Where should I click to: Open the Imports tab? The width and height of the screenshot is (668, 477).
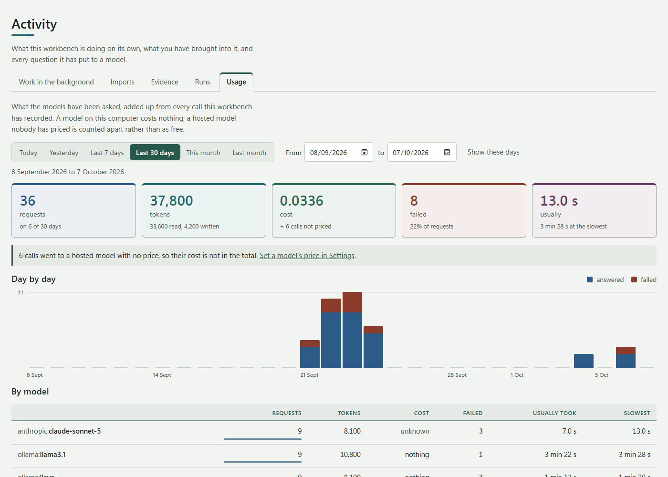pyautogui.click(x=123, y=82)
